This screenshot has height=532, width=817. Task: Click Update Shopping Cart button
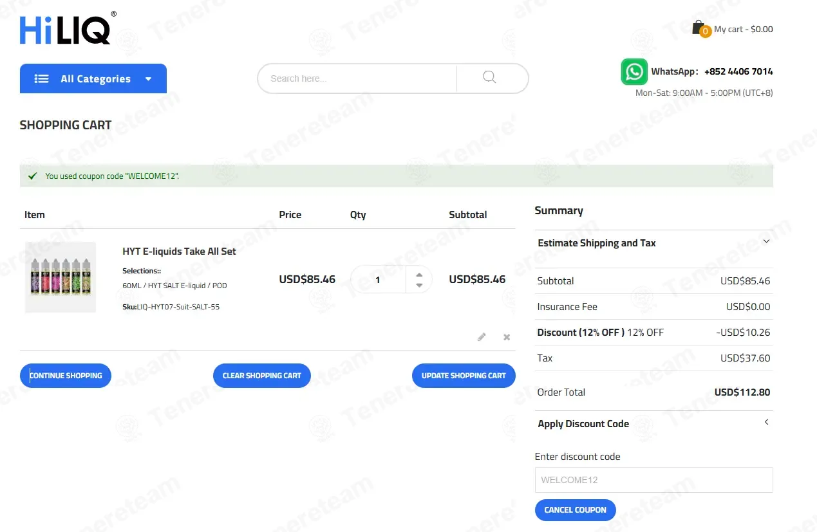pos(464,376)
